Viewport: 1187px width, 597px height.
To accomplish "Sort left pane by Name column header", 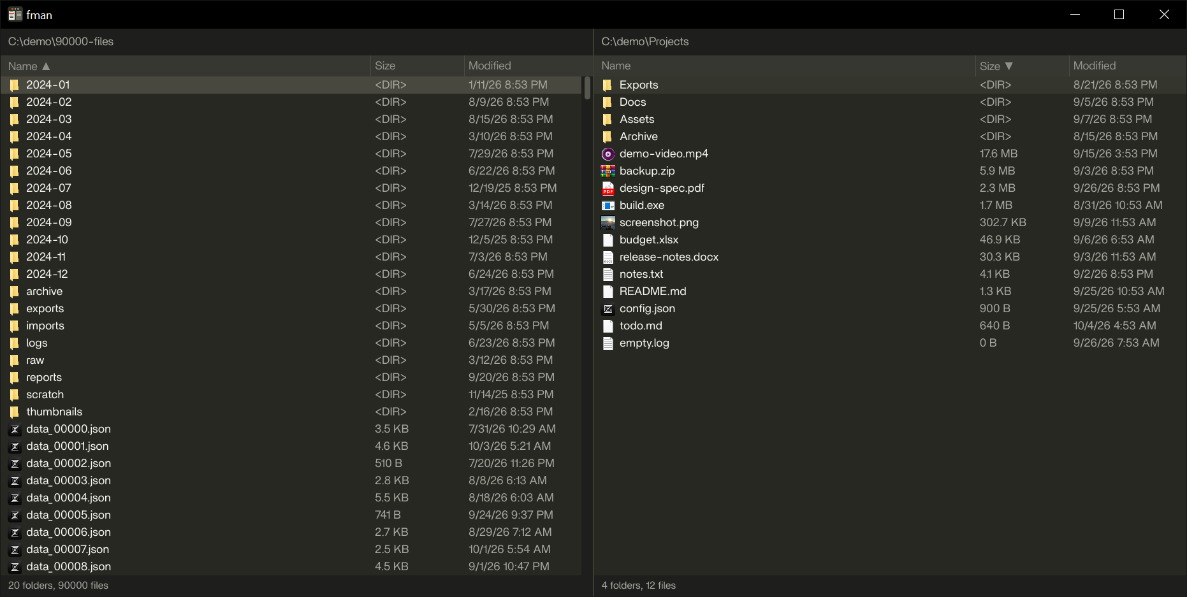I will pos(186,66).
